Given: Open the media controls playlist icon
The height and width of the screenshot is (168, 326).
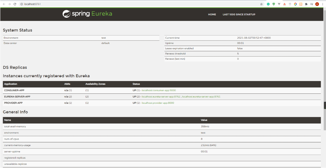Looking at the screenshot, I should click(x=312, y=4).
